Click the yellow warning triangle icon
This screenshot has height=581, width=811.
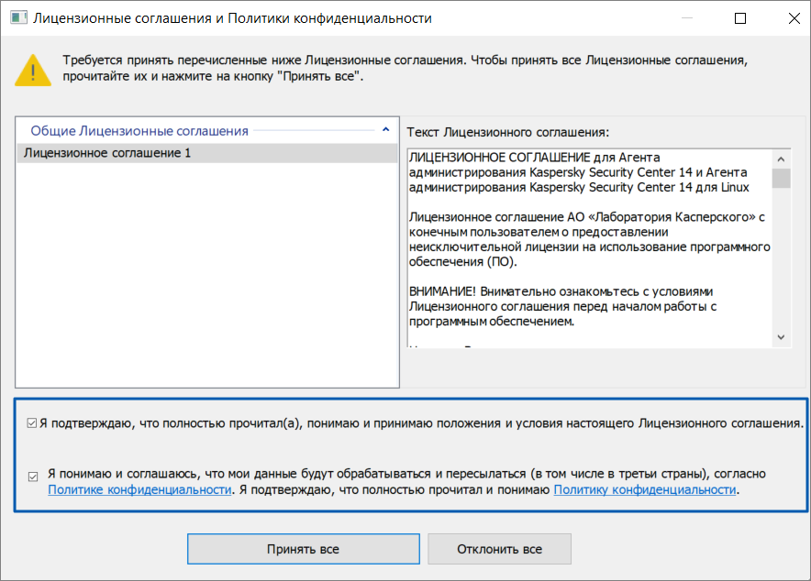coord(33,71)
